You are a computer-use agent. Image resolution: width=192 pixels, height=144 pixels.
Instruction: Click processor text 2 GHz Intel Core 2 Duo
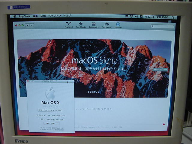pyautogui.click(x=56, y=115)
